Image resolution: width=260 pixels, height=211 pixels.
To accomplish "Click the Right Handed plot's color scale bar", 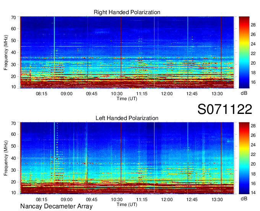I will coord(244,52).
